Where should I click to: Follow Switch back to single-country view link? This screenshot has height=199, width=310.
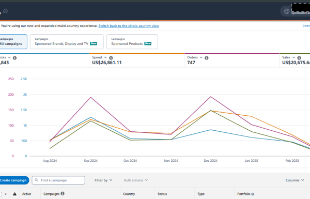[129, 26]
